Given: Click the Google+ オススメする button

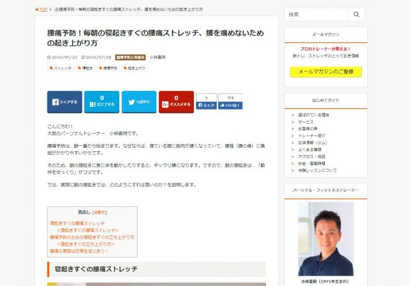Looking at the screenshot, I should tap(176, 102).
